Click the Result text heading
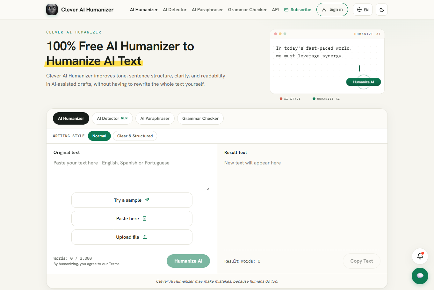The width and height of the screenshot is (434, 290). click(x=235, y=152)
